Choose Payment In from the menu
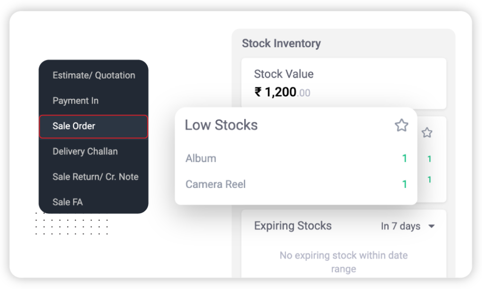The height and width of the screenshot is (289, 482). (75, 101)
